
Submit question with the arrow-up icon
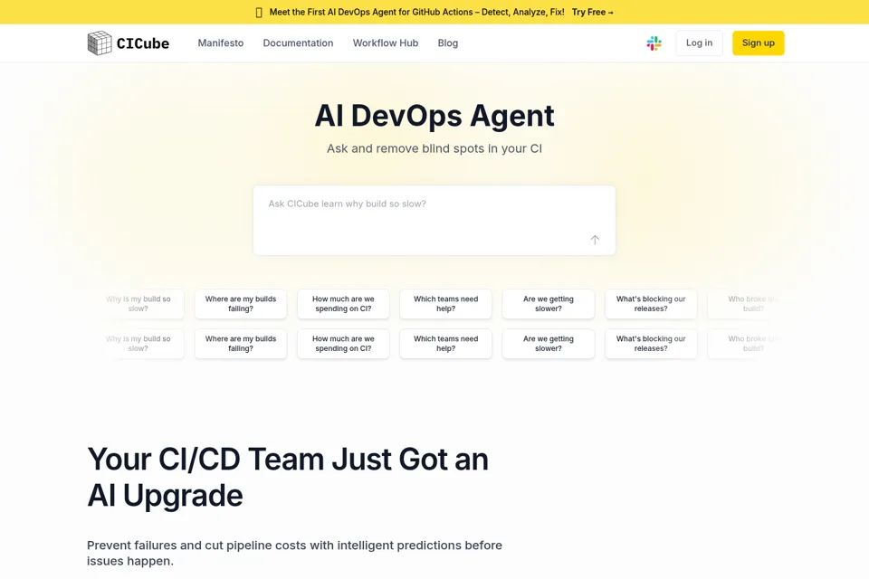click(595, 240)
